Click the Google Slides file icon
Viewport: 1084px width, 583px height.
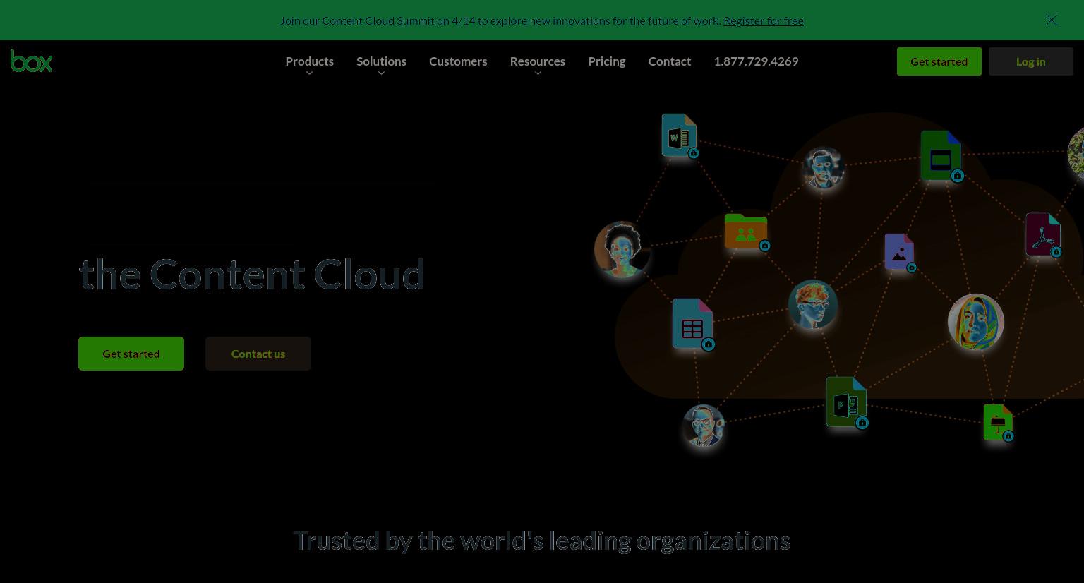point(941,156)
